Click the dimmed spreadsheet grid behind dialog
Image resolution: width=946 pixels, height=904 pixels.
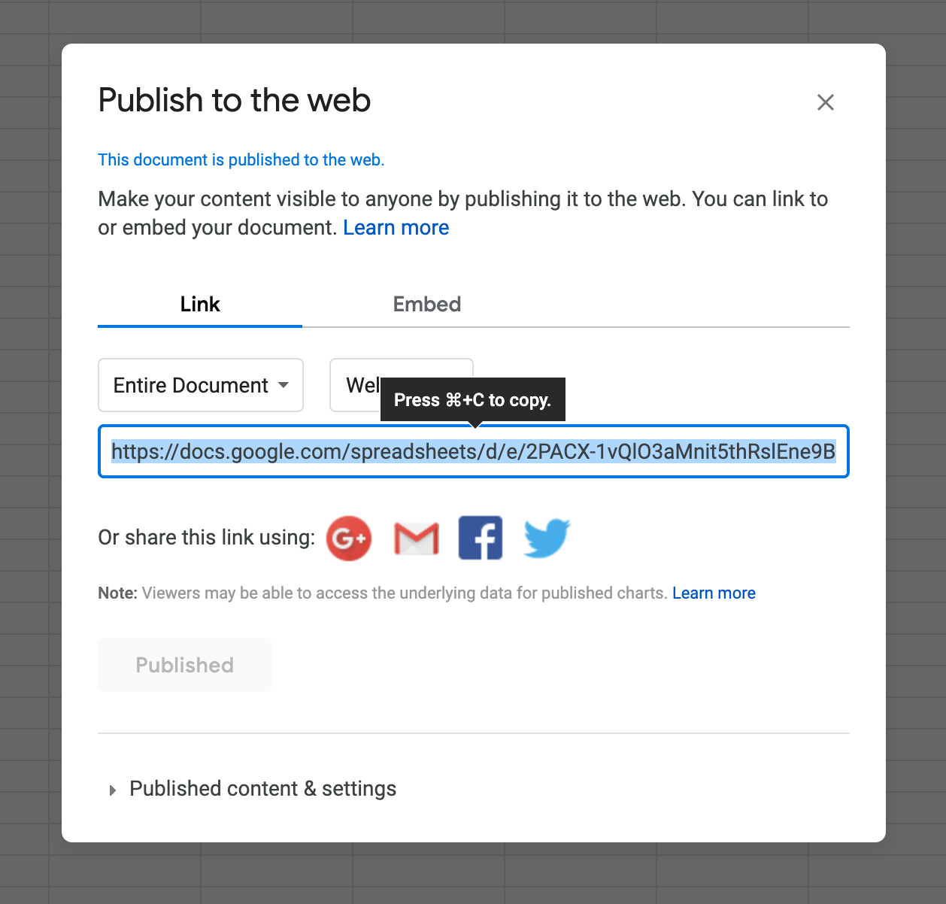pos(30,451)
